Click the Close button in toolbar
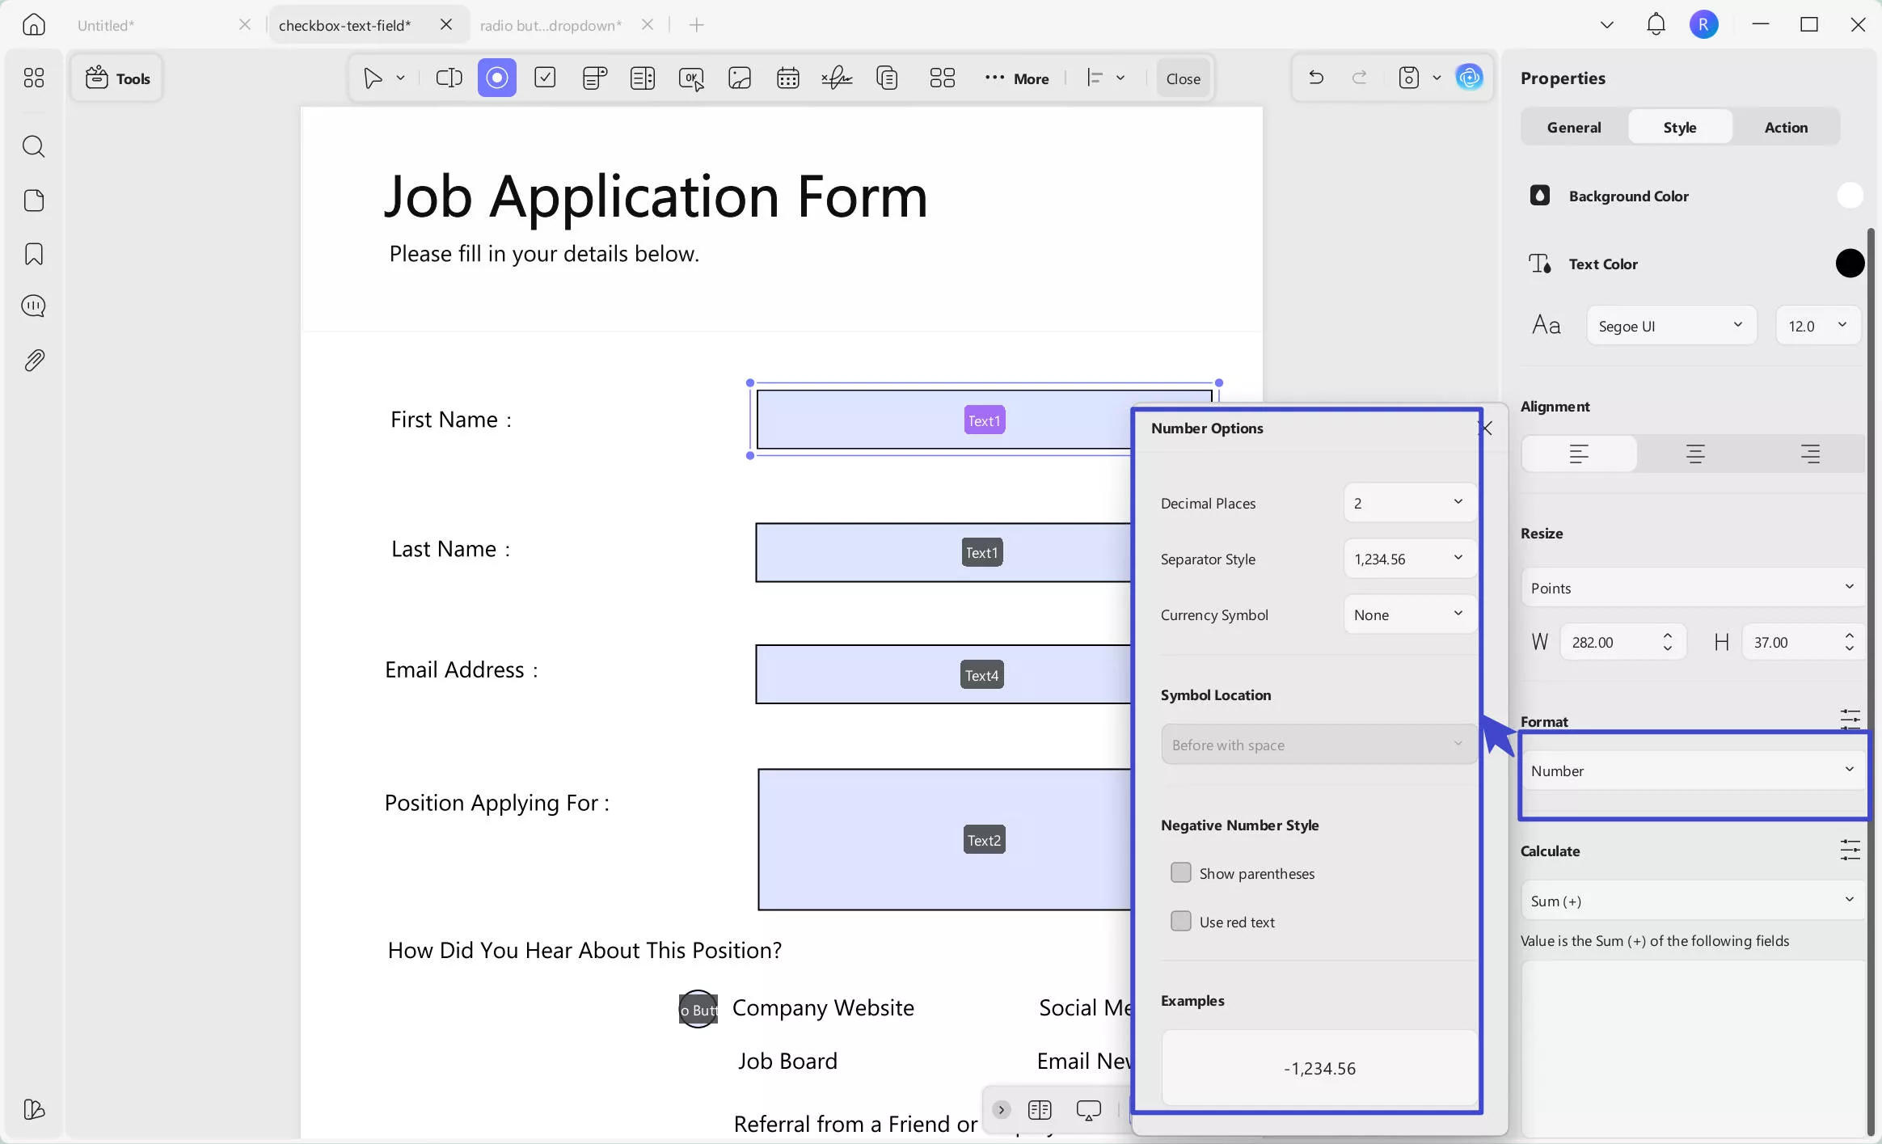Image resolution: width=1882 pixels, height=1144 pixels. [1183, 79]
